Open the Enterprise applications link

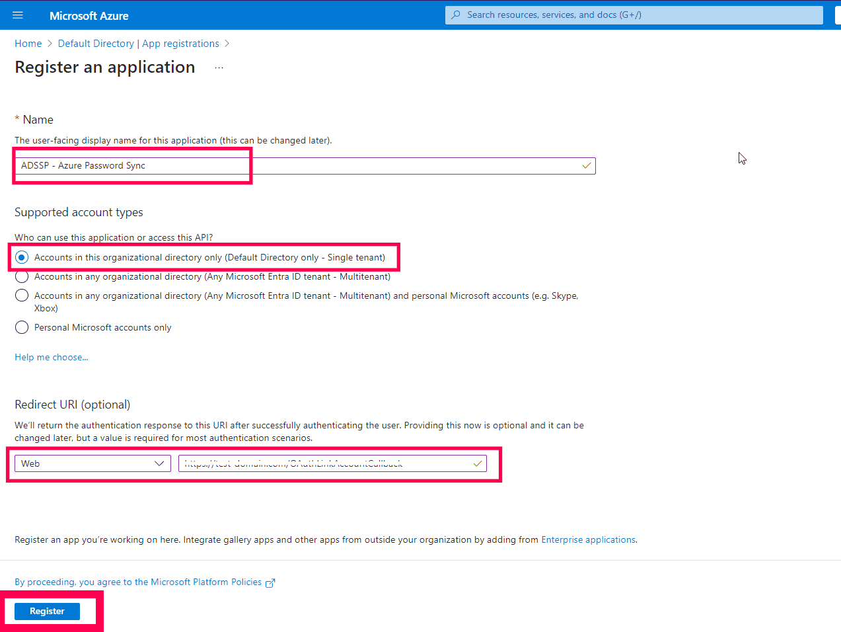[587, 539]
